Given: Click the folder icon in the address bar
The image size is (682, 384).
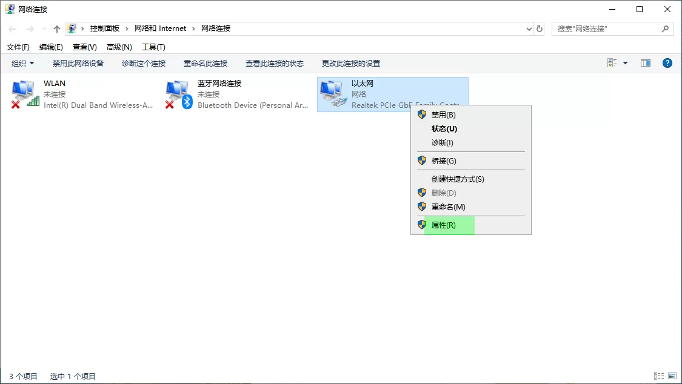Looking at the screenshot, I should pos(72,28).
